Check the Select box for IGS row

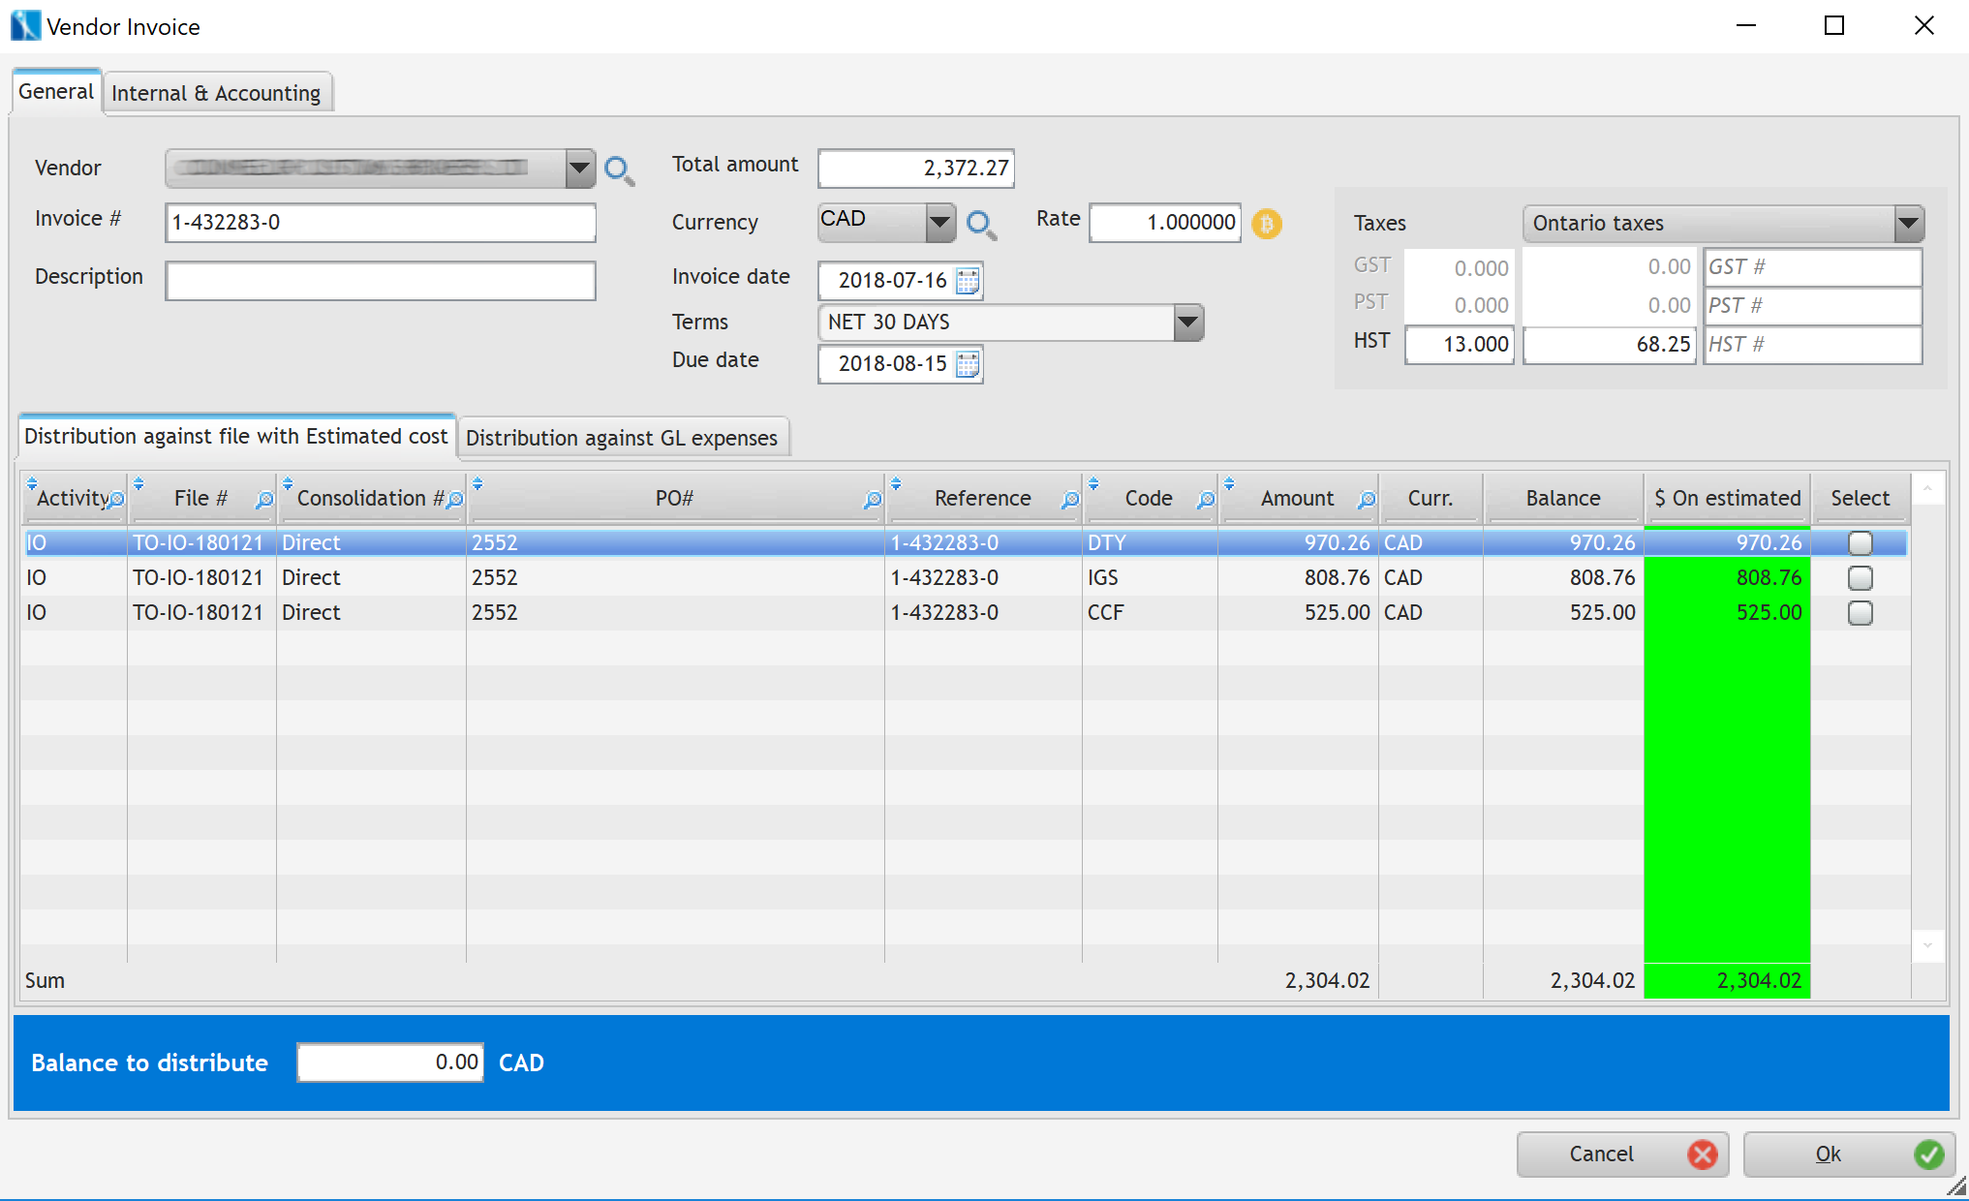tap(1860, 578)
